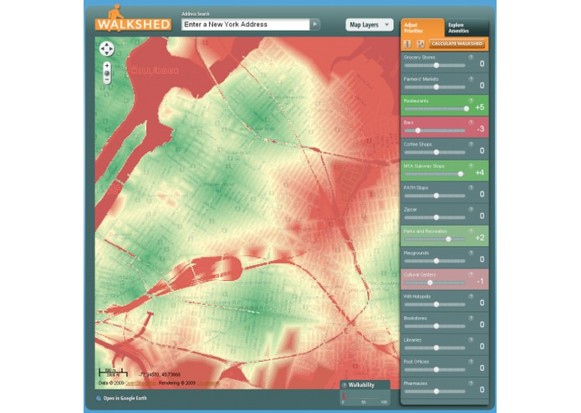Screen dimensions: 581x413
Task: Open help icon for Restaurants
Action: pos(471,101)
